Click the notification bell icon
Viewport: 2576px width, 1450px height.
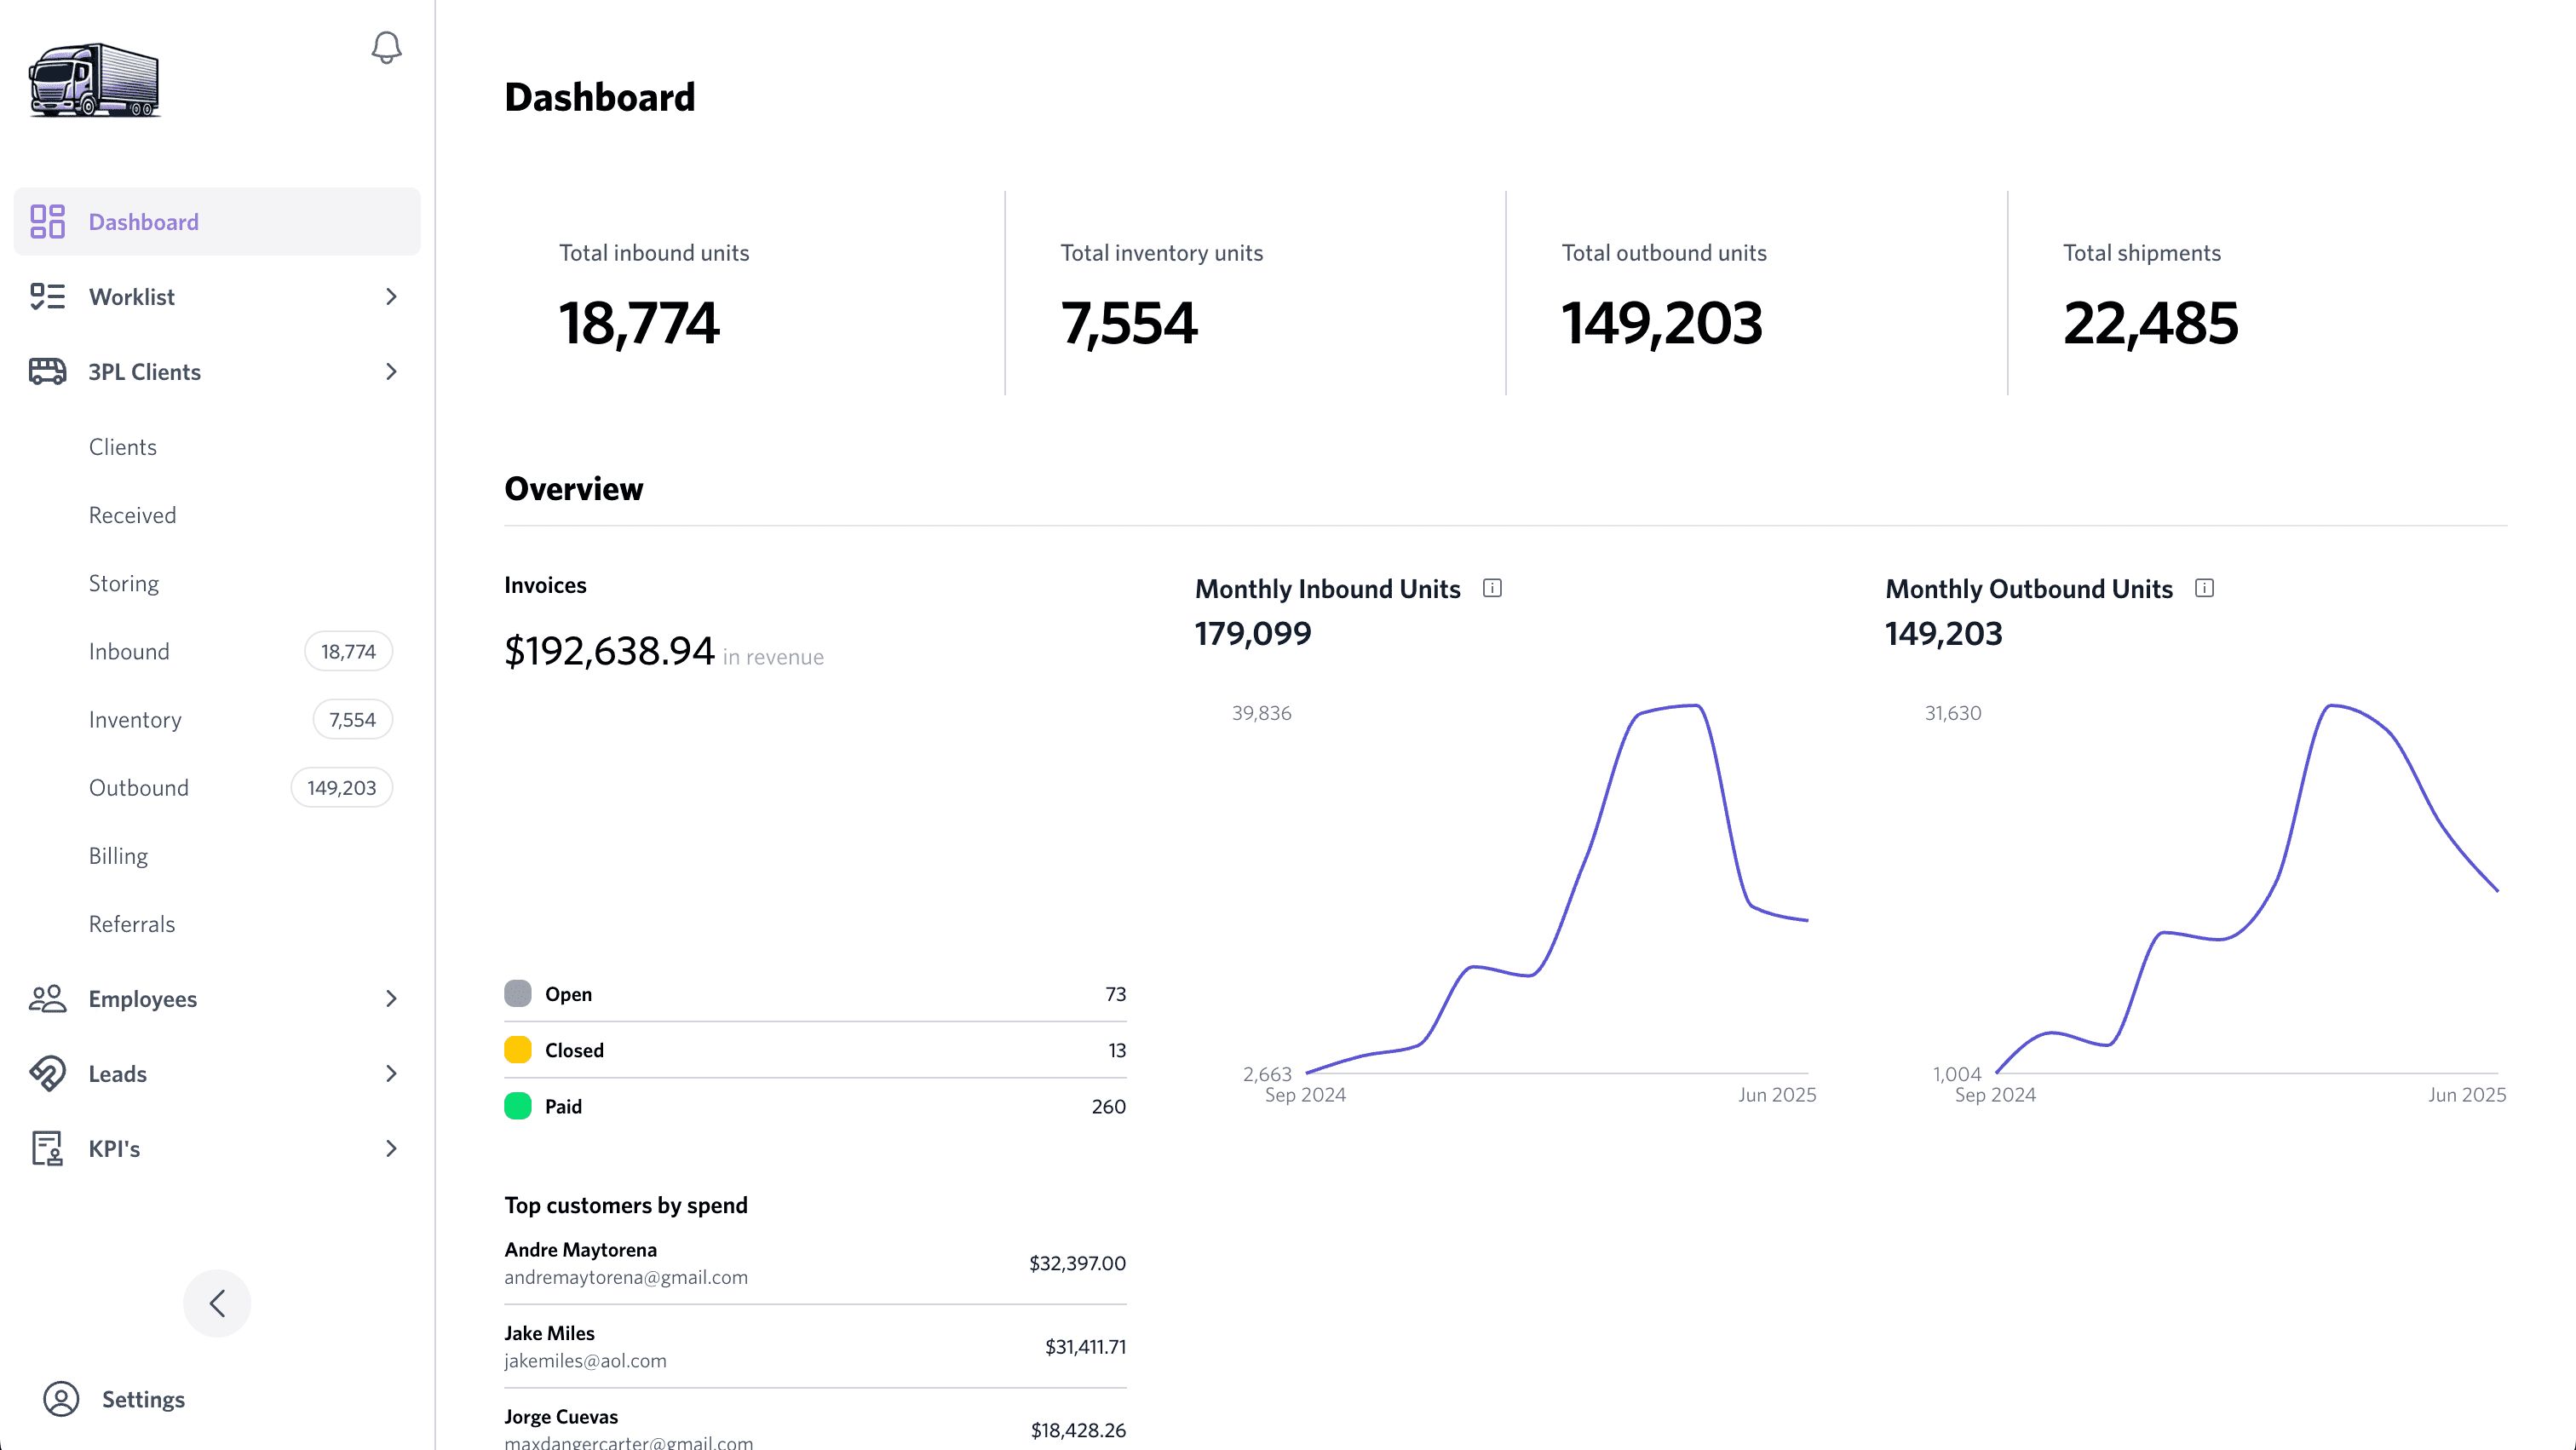[x=386, y=47]
